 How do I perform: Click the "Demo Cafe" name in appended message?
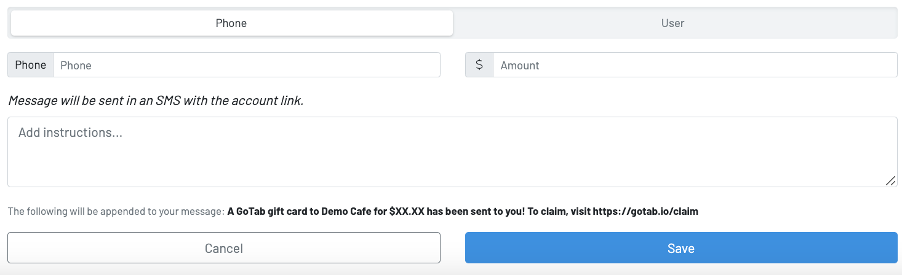346,212
